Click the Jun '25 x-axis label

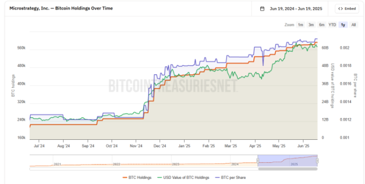click(x=304, y=146)
